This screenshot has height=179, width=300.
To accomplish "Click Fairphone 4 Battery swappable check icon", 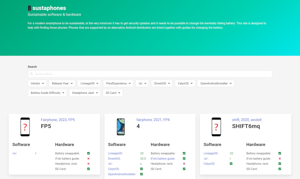I will click(184, 153).
